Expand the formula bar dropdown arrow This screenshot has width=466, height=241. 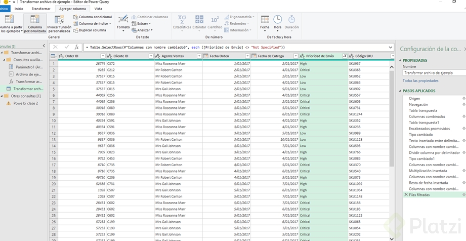[391, 47]
